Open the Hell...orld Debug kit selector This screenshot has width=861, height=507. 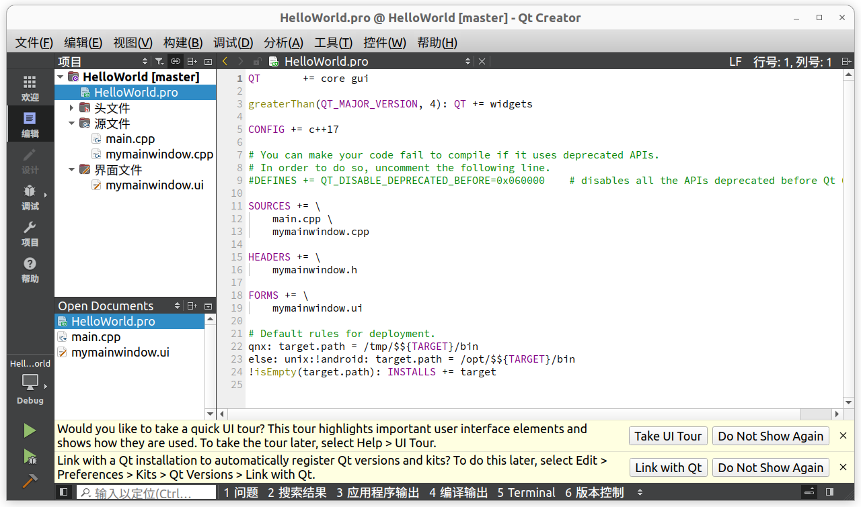click(x=30, y=381)
